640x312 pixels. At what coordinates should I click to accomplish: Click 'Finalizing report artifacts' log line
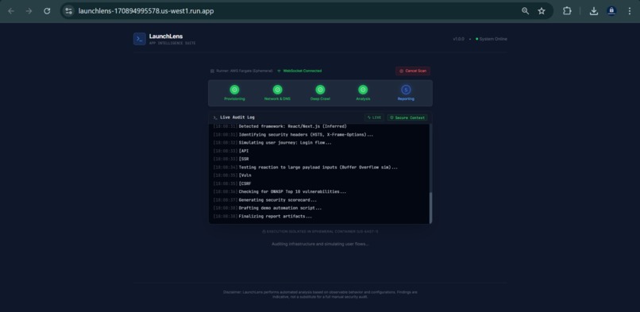(x=276, y=216)
